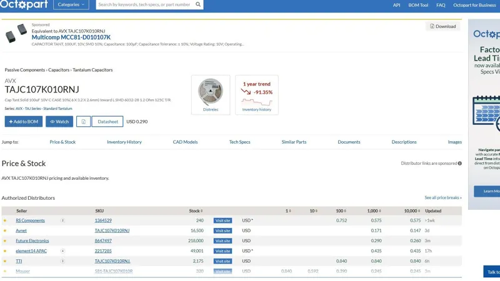Click the count badge next to element14 APAC

point(62,251)
